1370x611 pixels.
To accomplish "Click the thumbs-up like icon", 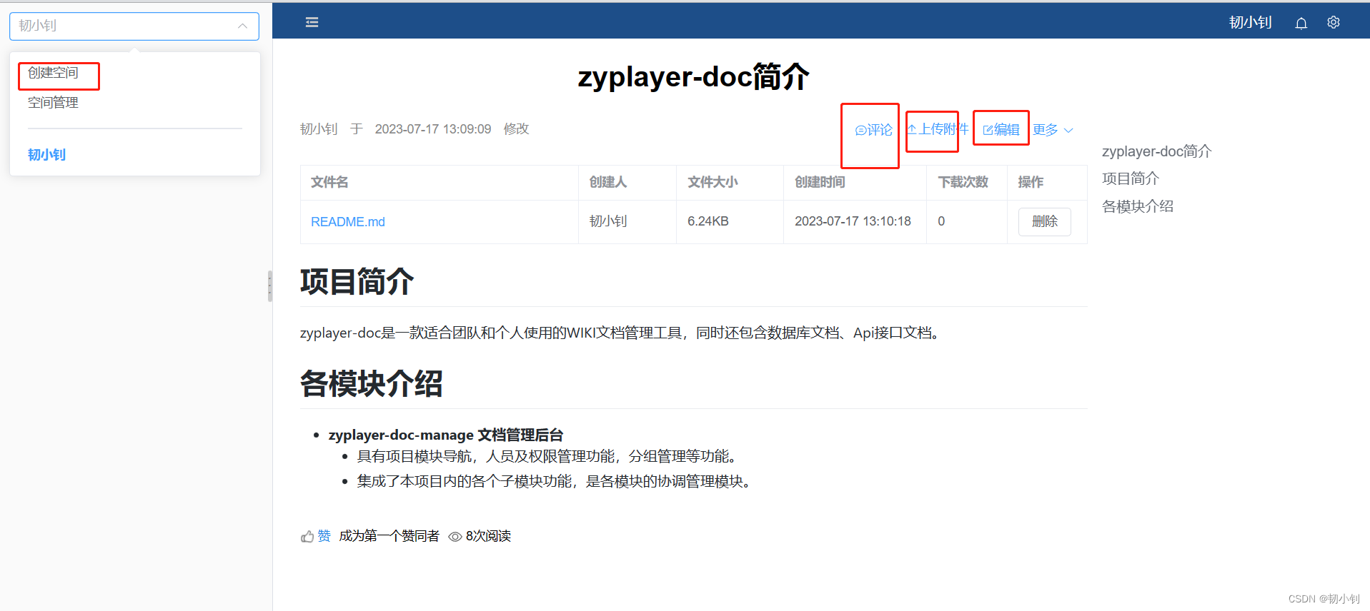I will point(307,536).
